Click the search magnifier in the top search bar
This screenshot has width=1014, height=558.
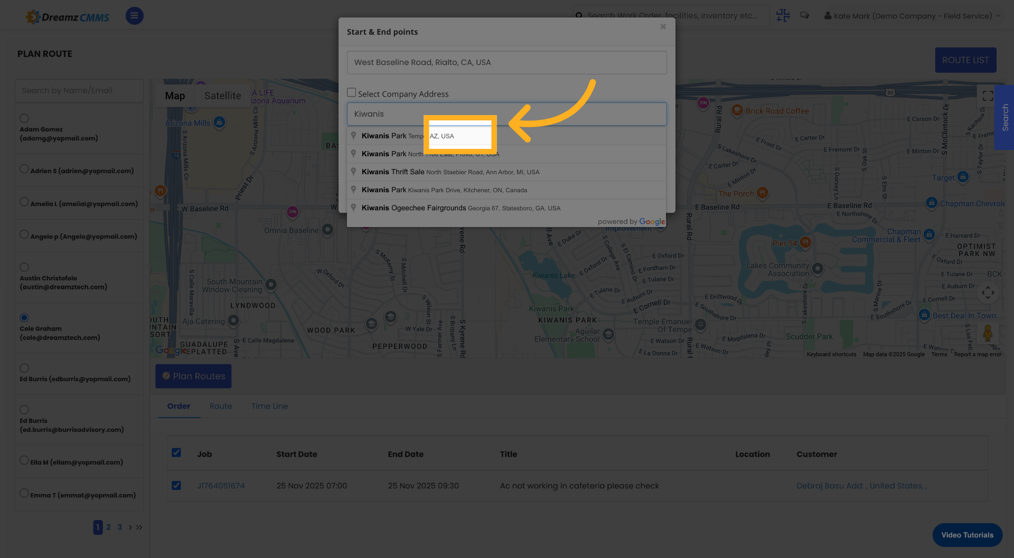pyautogui.click(x=580, y=15)
